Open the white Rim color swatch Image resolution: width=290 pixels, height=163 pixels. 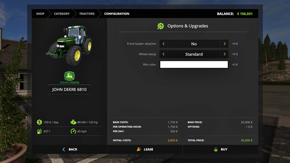(x=194, y=64)
